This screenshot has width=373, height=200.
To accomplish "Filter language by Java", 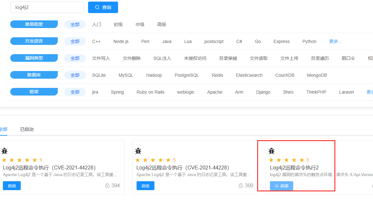I will click(167, 41).
